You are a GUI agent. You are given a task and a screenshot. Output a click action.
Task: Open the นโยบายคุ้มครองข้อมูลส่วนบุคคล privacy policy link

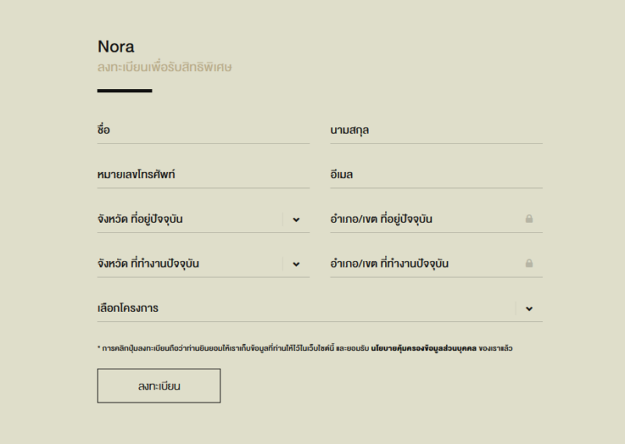tap(423, 349)
